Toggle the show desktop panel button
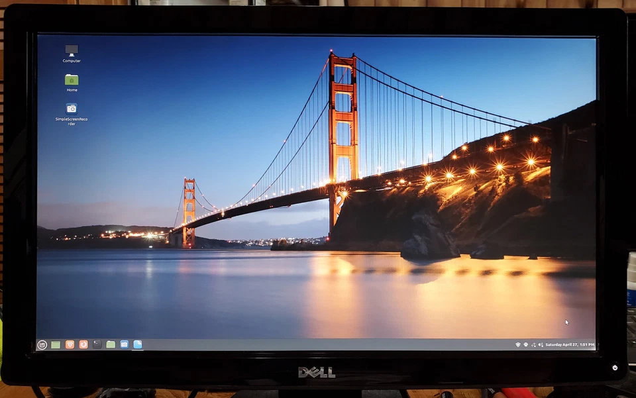636x398 pixels. click(56, 344)
